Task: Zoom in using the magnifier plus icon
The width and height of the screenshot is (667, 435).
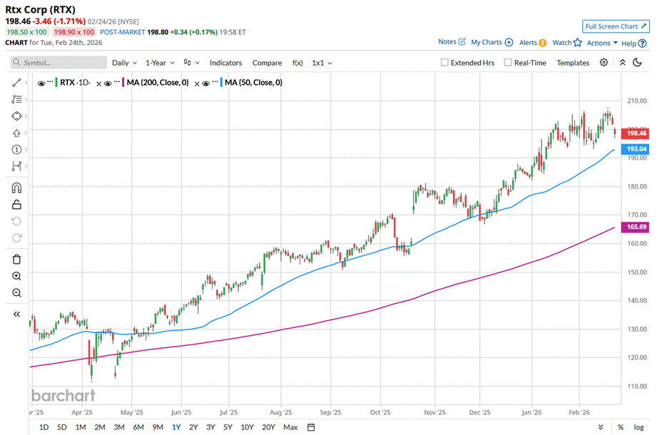Action: coord(16,276)
